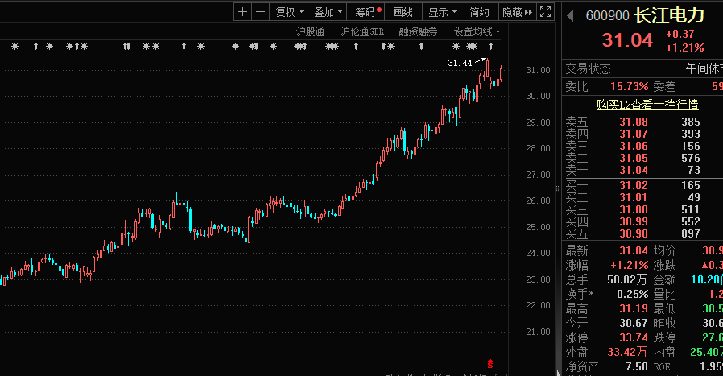This screenshot has width=723, height=376.
Task: Open the 显示 display dropdown
Action: coord(442,12)
